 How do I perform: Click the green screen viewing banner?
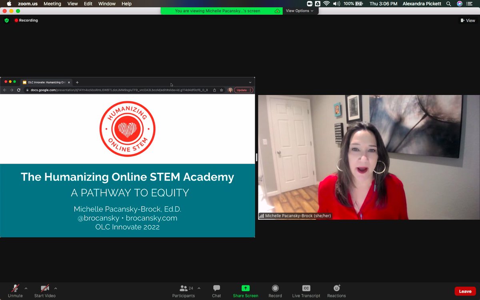coord(222,11)
